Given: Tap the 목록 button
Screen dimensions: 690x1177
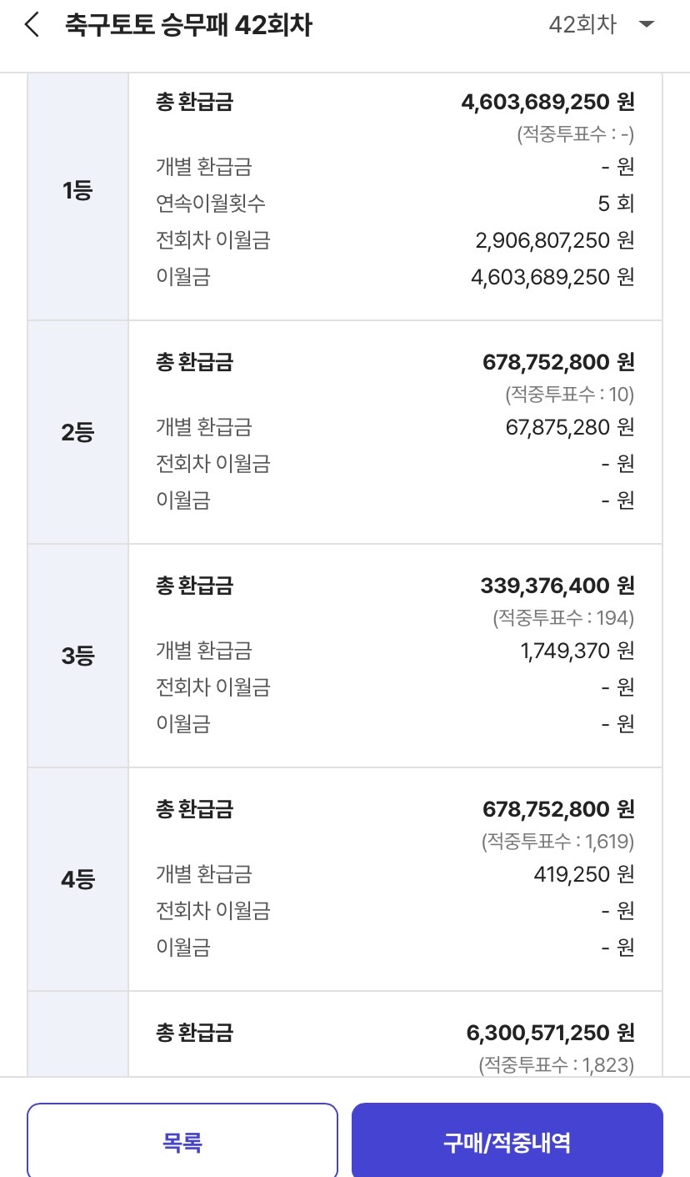Looking at the screenshot, I should (x=182, y=1141).
